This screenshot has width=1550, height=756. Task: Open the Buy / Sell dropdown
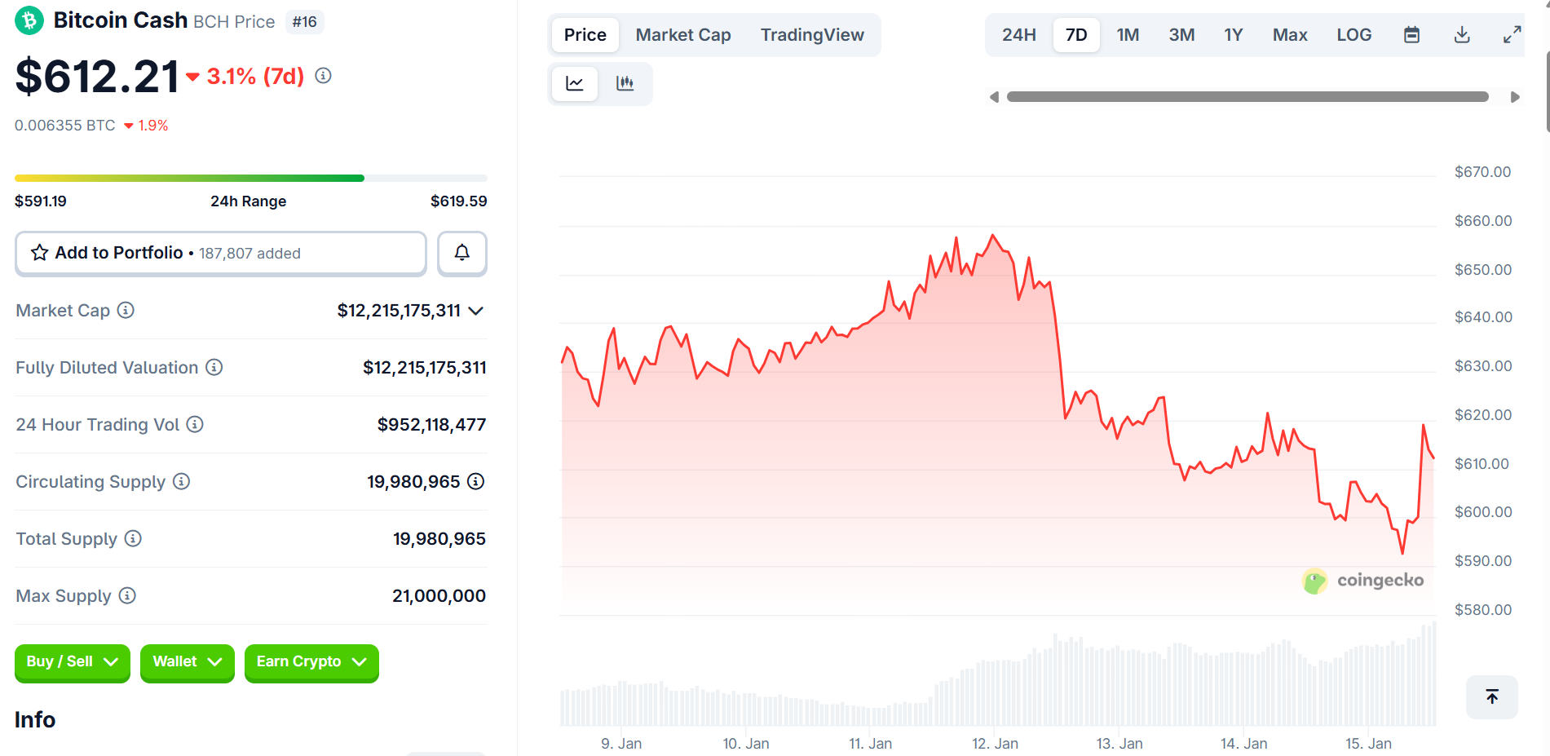click(x=72, y=662)
